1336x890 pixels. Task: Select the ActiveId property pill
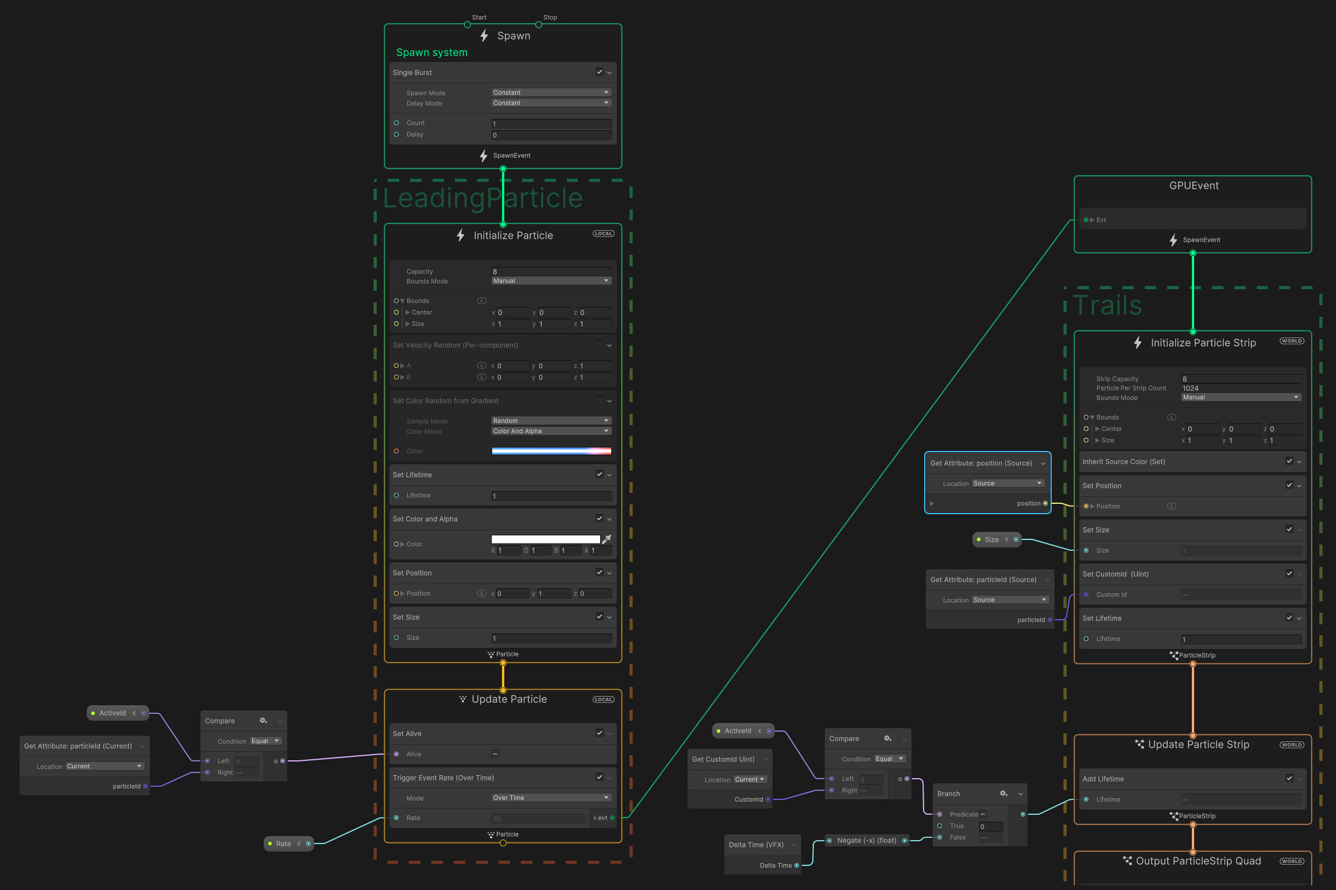113,713
